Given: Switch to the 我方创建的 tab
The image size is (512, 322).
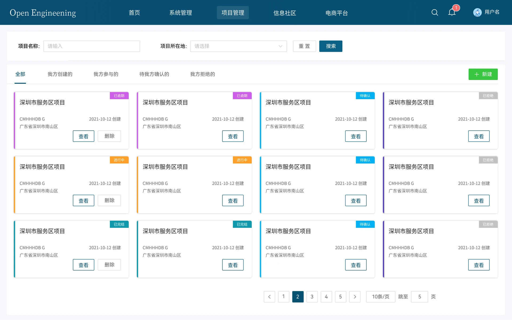Looking at the screenshot, I should click(60, 74).
